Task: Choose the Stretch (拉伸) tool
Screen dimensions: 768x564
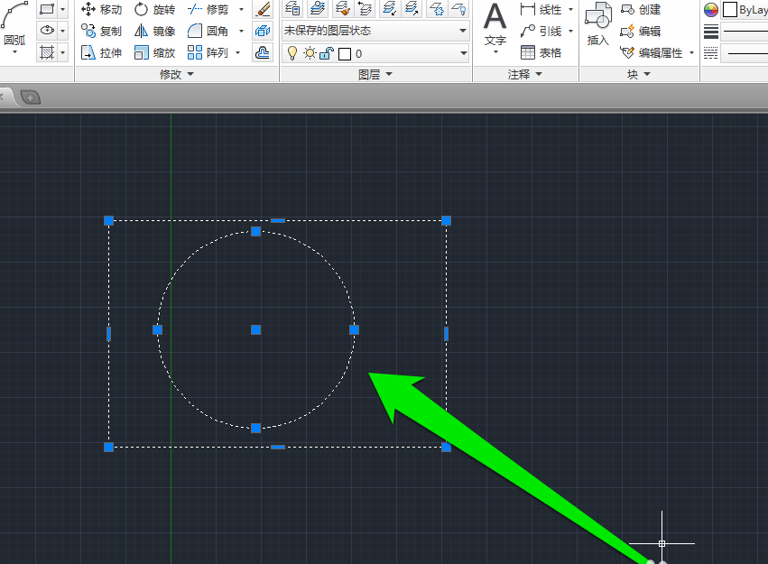Action: pyautogui.click(x=101, y=53)
